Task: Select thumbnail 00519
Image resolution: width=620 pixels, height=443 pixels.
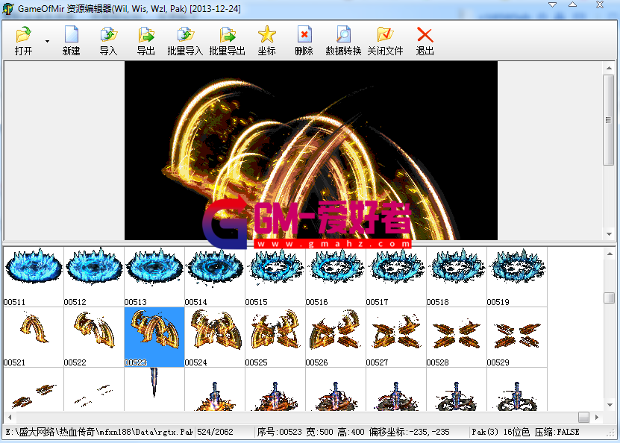Action: click(517, 277)
